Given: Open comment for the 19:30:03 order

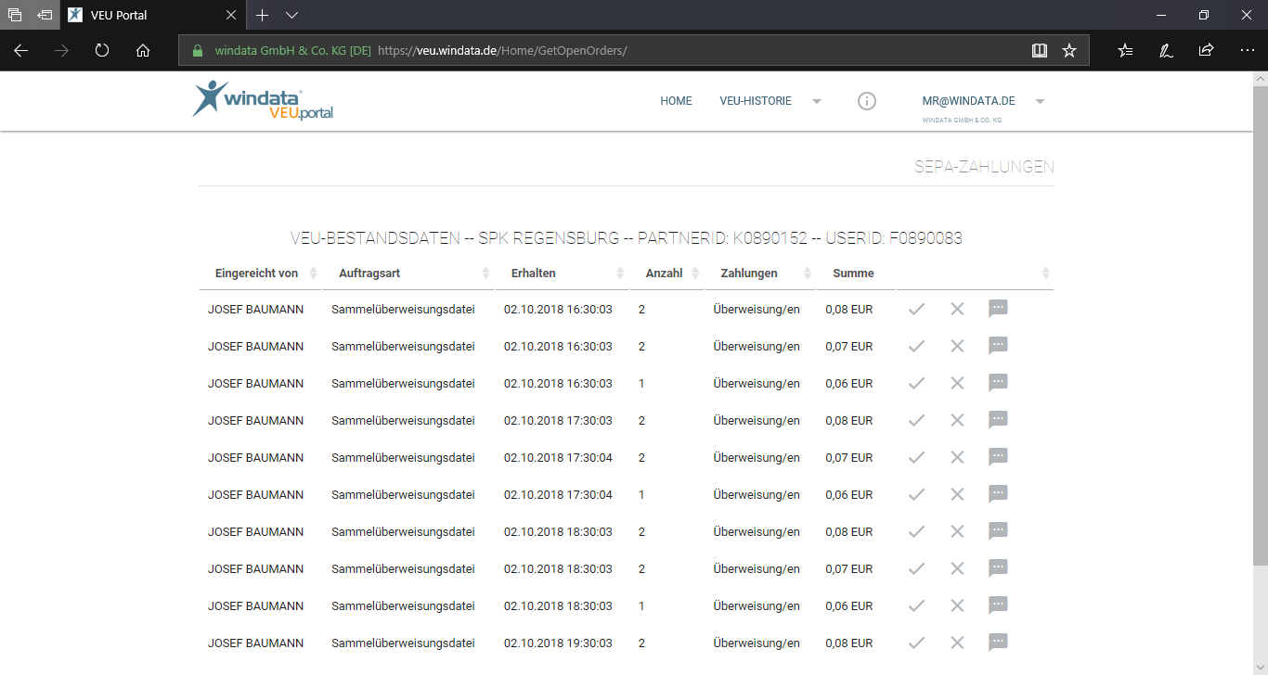Looking at the screenshot, I should pos(998,643).
